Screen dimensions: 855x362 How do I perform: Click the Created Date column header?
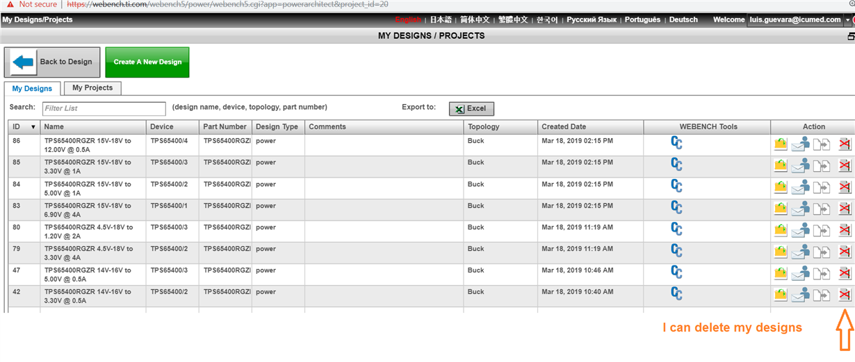point(591,127)
